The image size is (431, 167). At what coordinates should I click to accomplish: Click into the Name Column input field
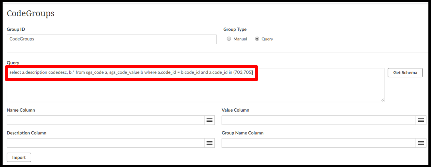[x=105, y=120]
